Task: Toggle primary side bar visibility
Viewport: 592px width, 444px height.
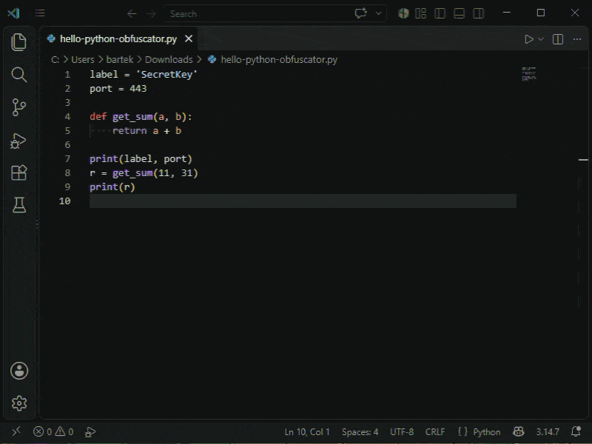Action: point(440,13)
